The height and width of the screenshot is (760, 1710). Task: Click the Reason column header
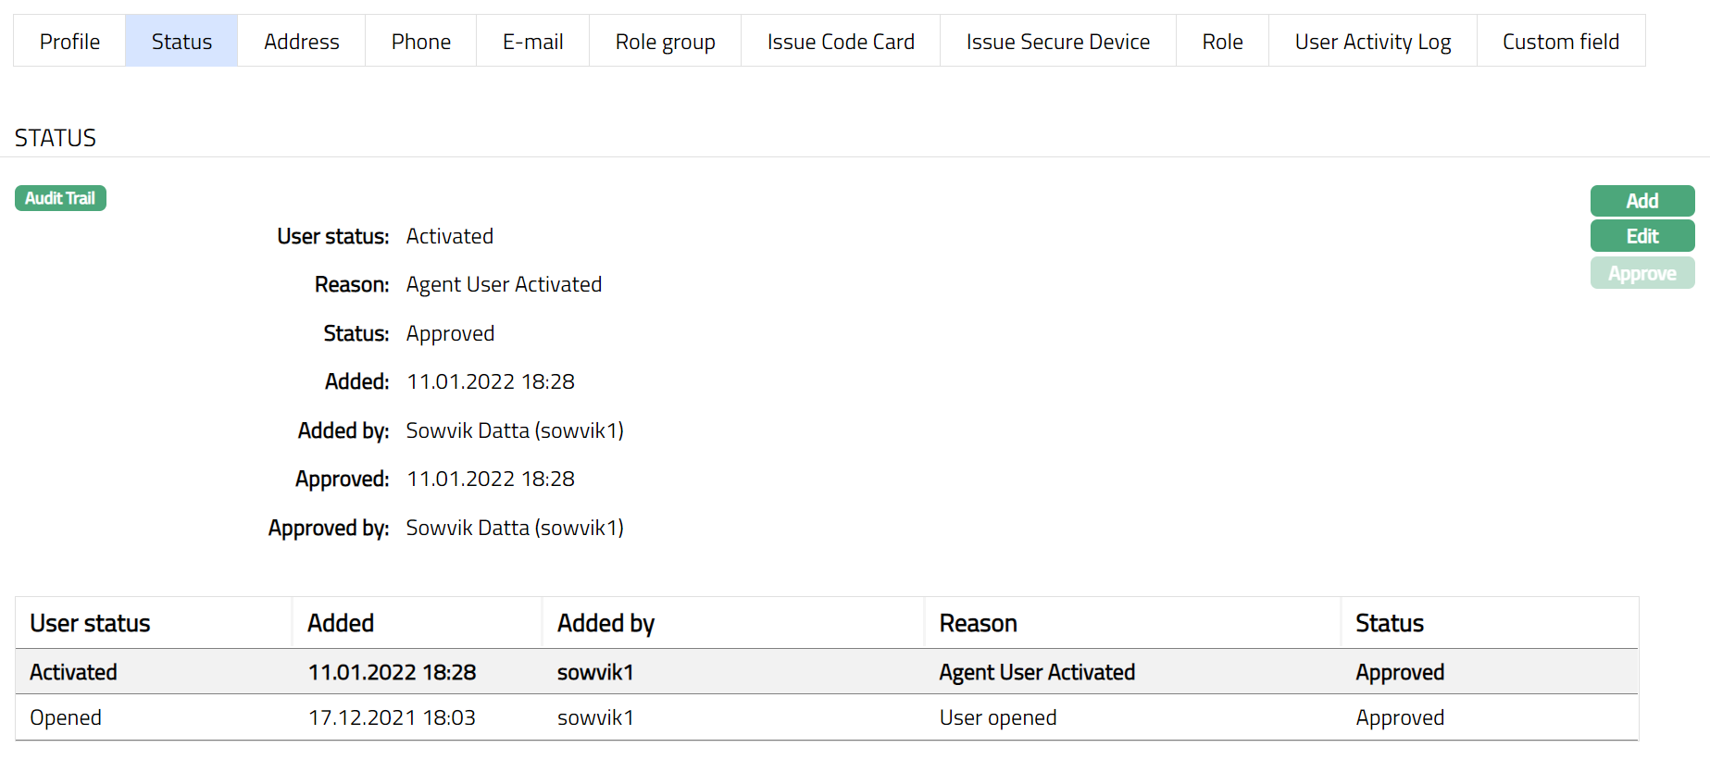tap(978, 623)
